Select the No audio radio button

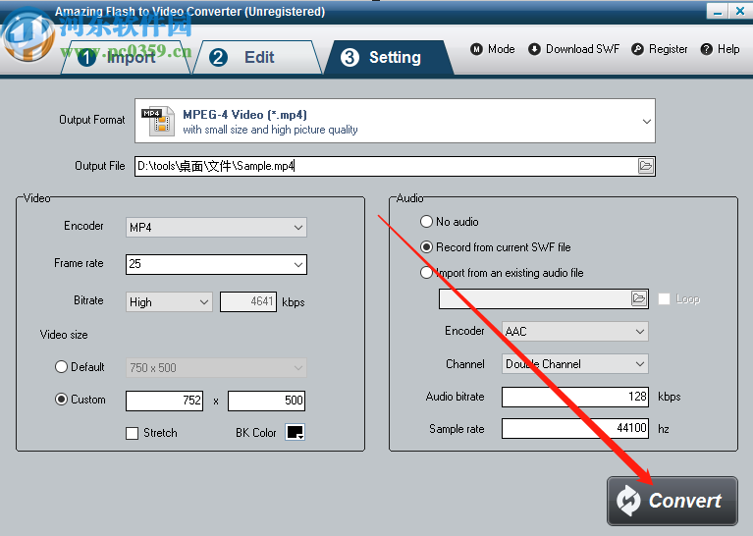click(x=426, y=222)
